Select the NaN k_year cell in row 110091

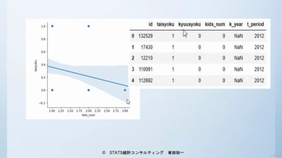[238, 69]
